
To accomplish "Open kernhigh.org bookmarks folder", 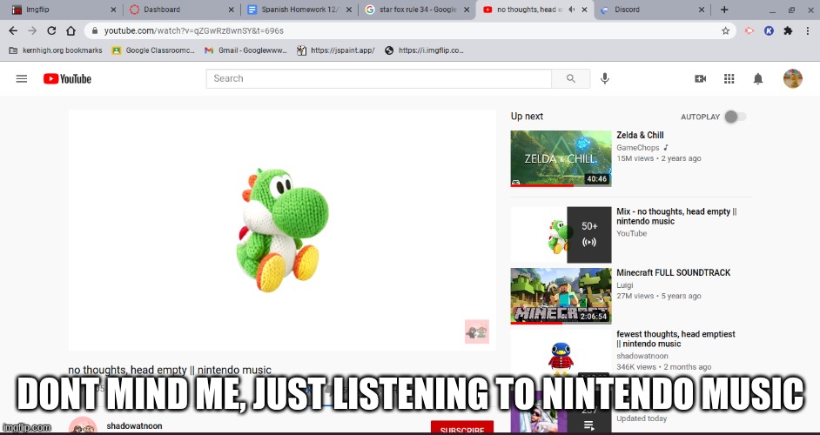I will click(56, 50).
